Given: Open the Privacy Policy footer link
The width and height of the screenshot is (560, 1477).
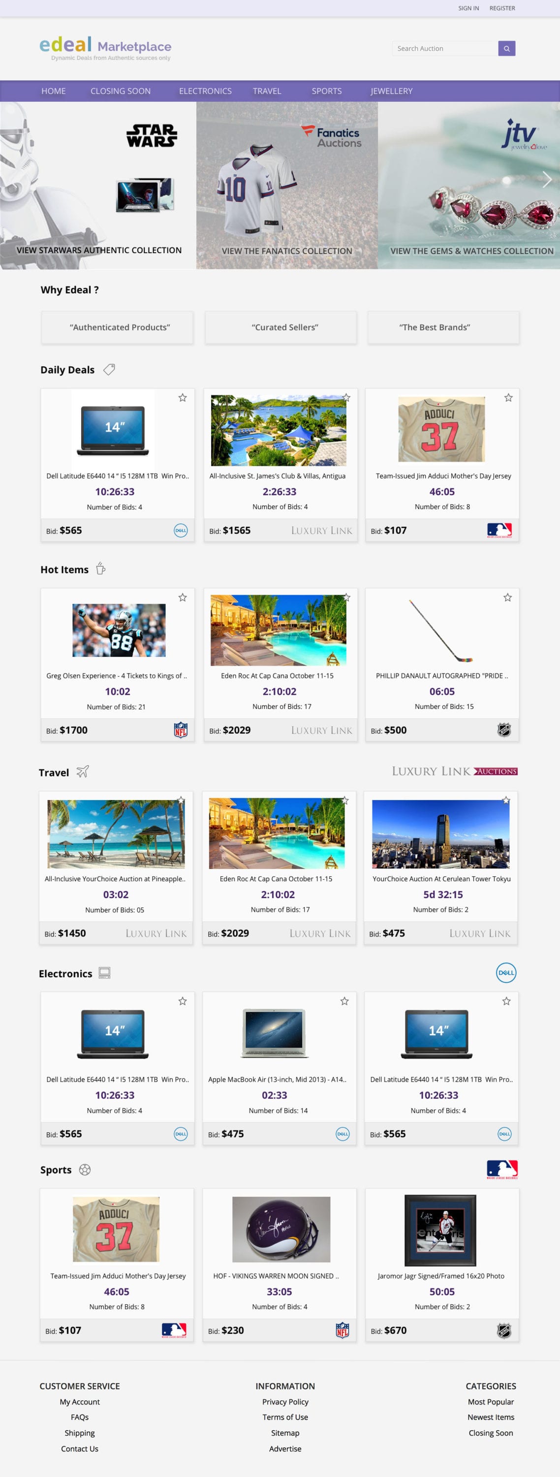Looking at the screenshot, I should (x=285, y=1401).
